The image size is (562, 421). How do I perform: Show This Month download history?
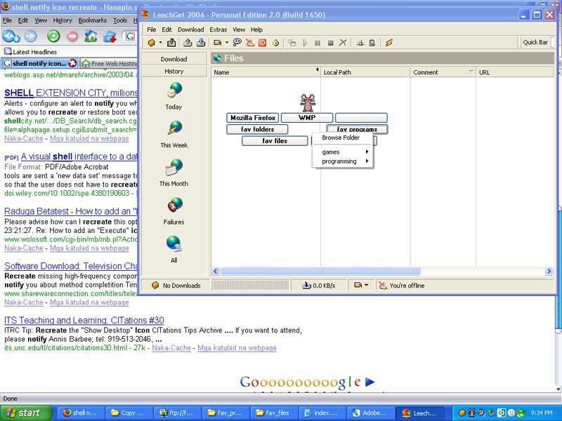coord(174,173)
